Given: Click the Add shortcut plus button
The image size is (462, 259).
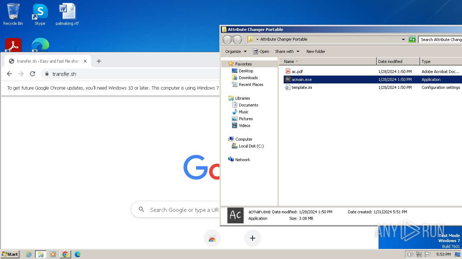Looking at the screenshot, I should [x=253, y=238].
